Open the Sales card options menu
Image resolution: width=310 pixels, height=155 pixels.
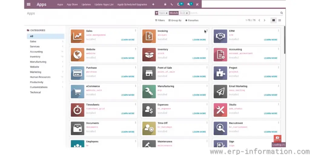[x=135, y=31]
